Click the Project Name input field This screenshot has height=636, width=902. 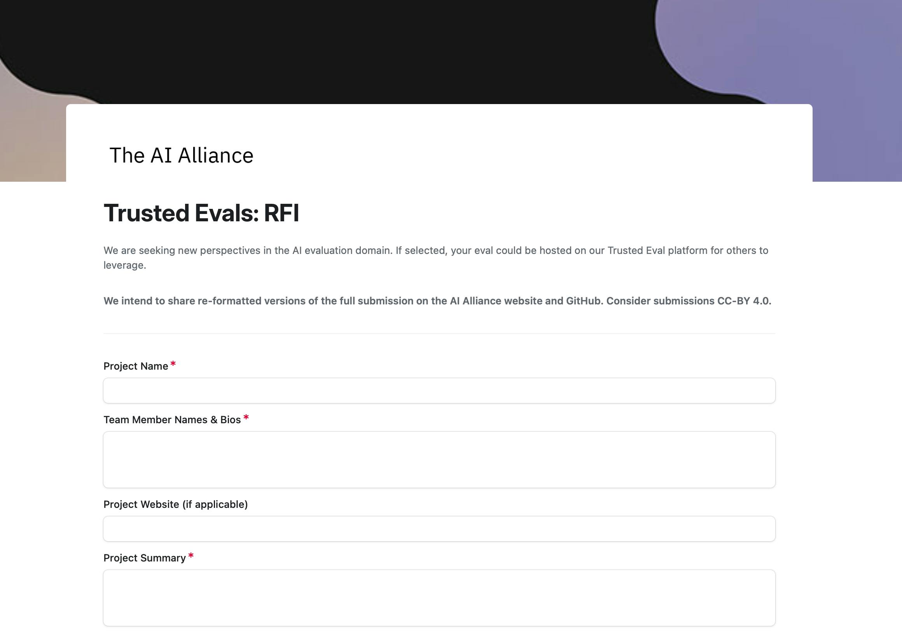tap(439, 390)
